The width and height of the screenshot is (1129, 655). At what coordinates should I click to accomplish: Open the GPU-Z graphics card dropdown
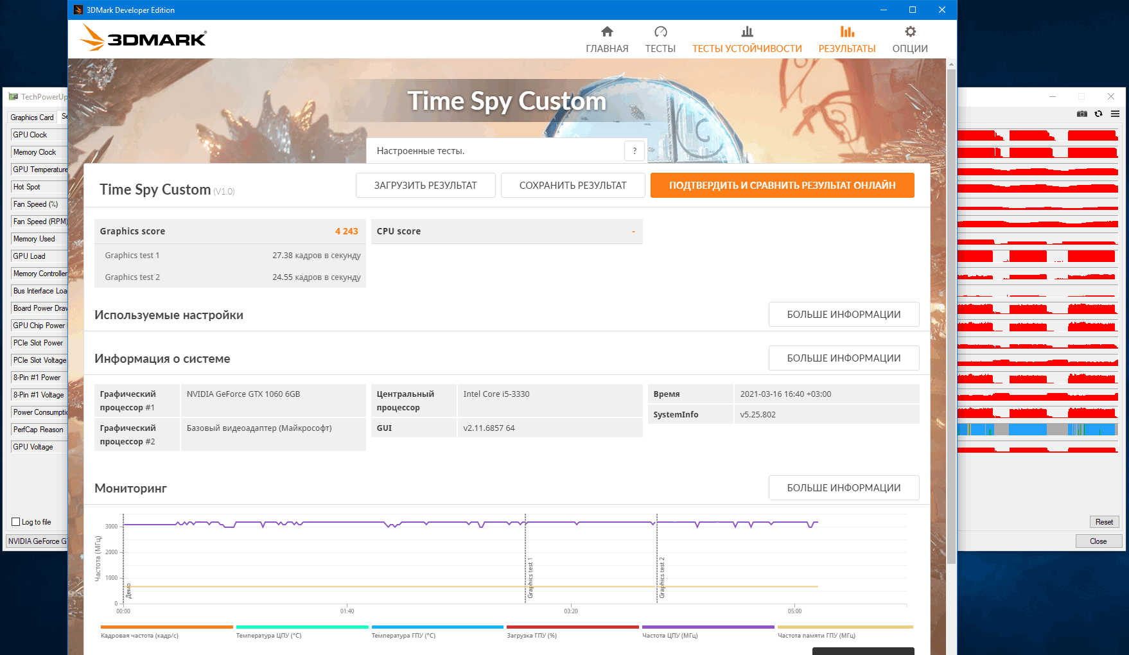37,541
